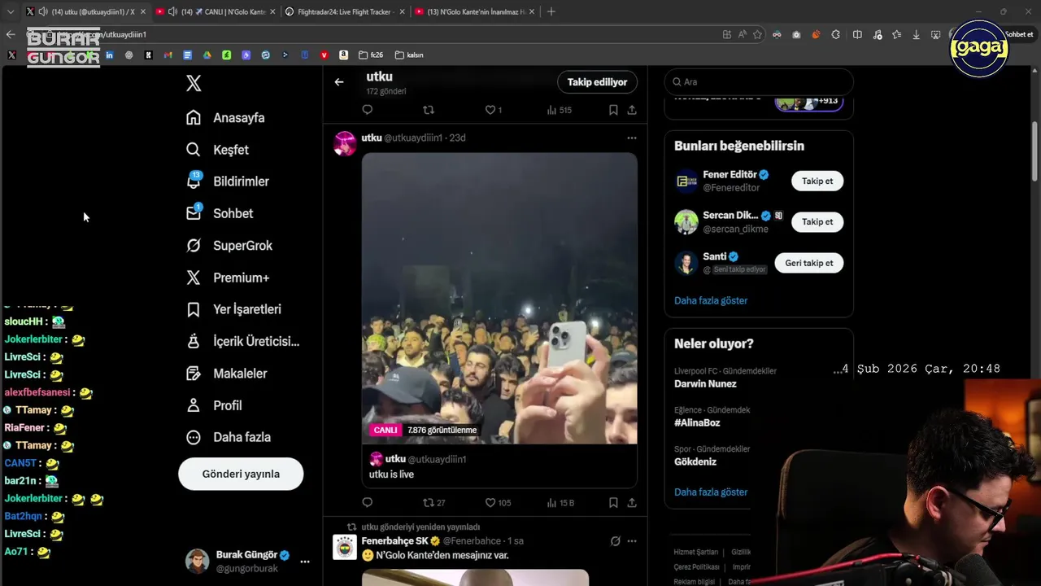
Task: Open Keşfet from the sidebar
Action: point(217,150)
